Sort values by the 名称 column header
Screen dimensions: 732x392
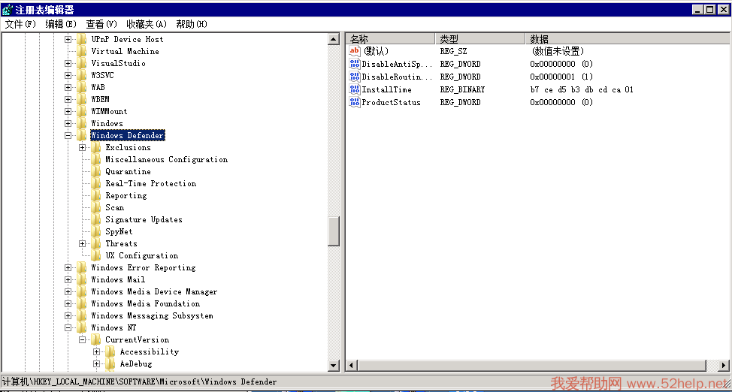click(390, 39)
